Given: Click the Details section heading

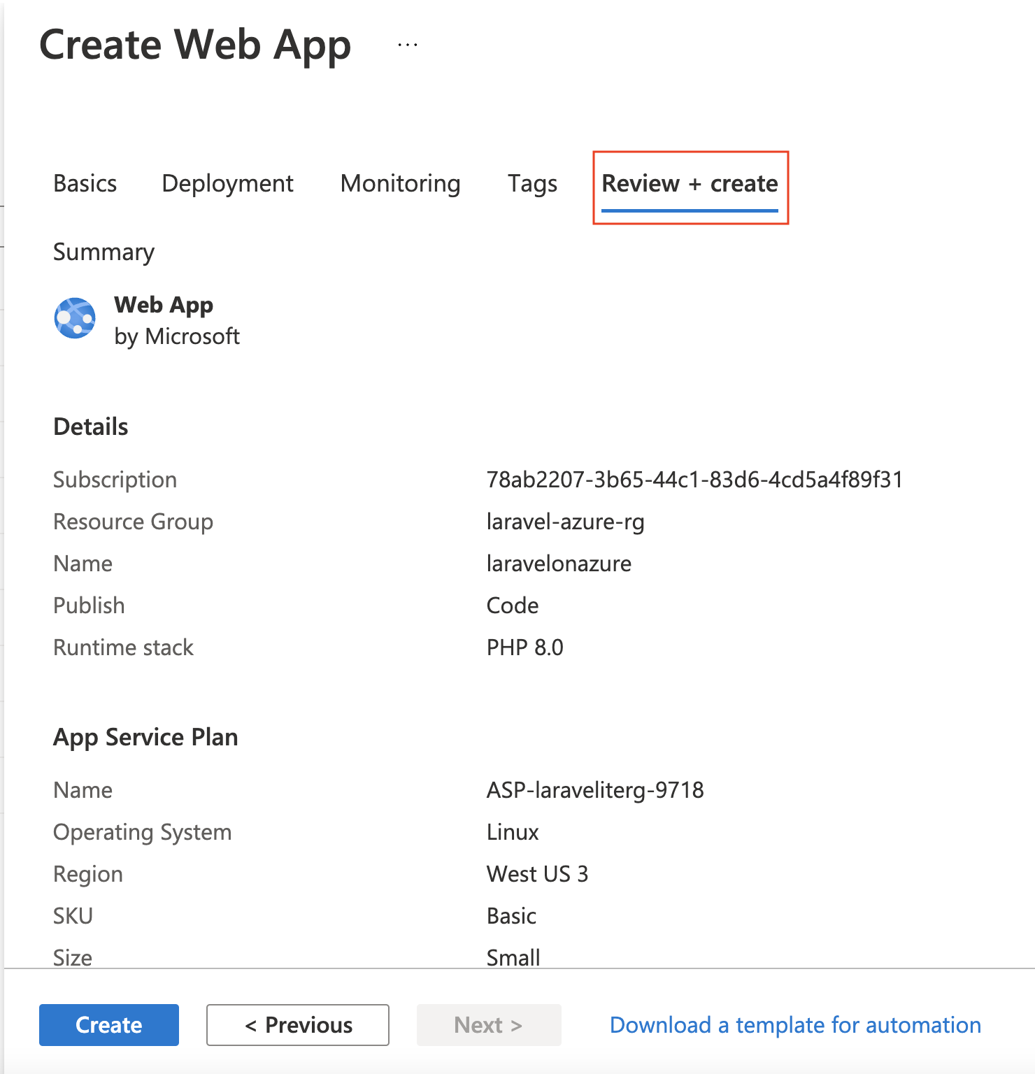Looking at the screenshot, I should click(91, 427).
